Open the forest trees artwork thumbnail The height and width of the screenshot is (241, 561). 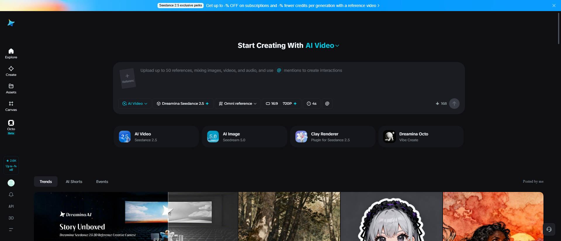coord(289,216)
